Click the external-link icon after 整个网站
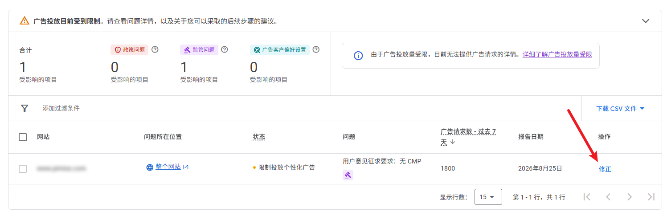Viewport: 671px width, 216px height. click(186, 167)
